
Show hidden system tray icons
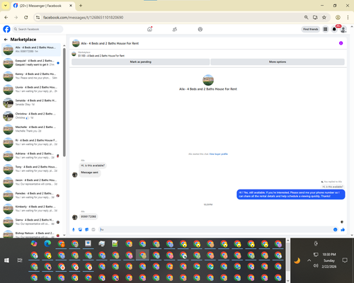[309, 260]
